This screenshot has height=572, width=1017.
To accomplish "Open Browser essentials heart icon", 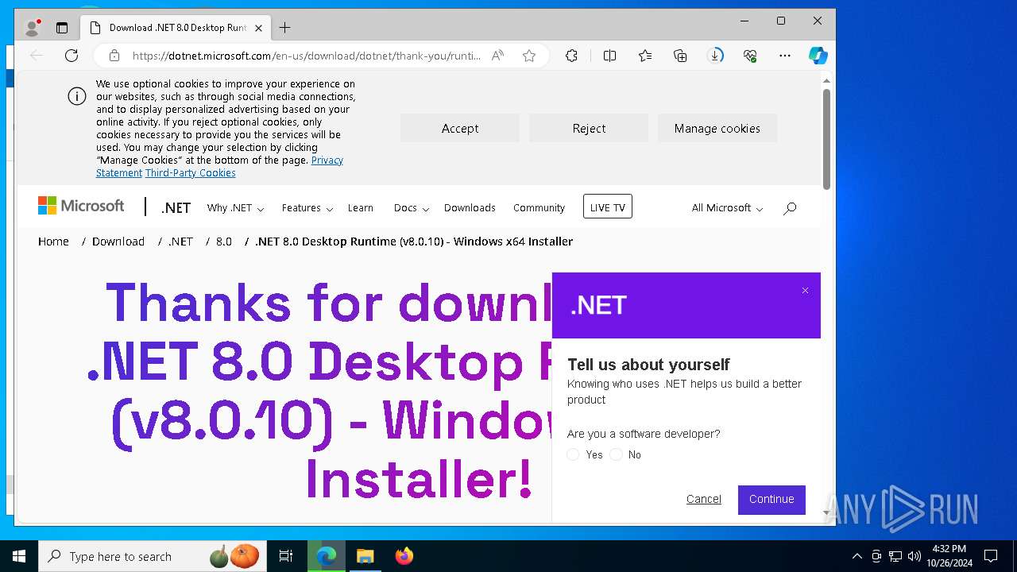I will click(750, 56).
